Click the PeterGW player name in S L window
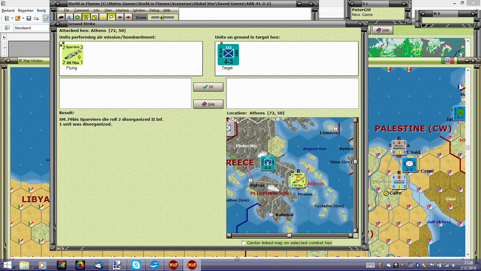Screen dimensions: 481x271 click(361, 10)
